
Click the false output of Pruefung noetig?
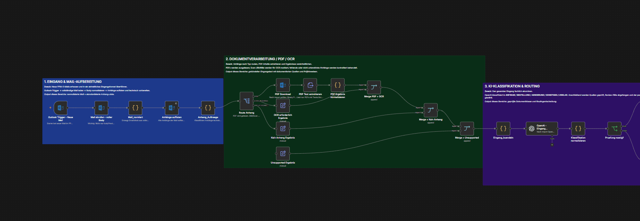coord(621,131)
